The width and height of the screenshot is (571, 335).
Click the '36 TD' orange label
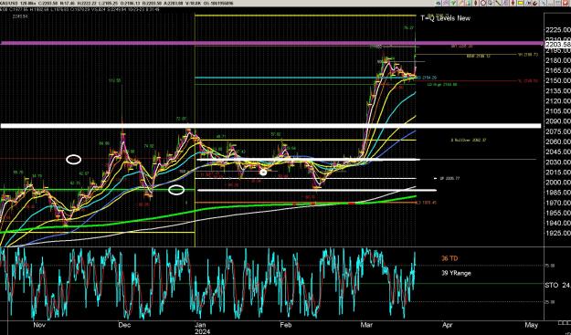(x=449, y=258)
